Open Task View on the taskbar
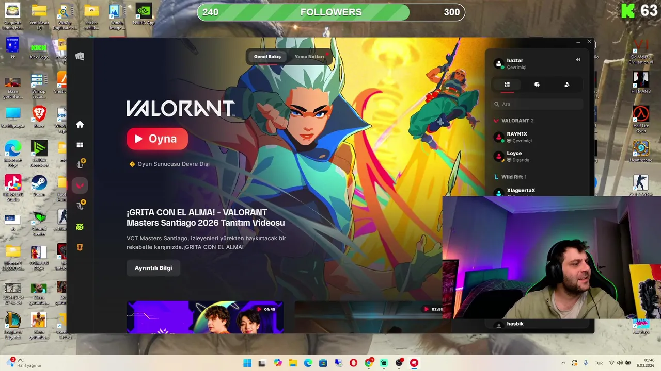 pos(262,363)
